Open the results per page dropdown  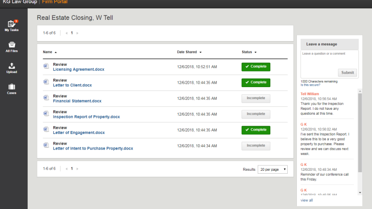coord(273,169)
